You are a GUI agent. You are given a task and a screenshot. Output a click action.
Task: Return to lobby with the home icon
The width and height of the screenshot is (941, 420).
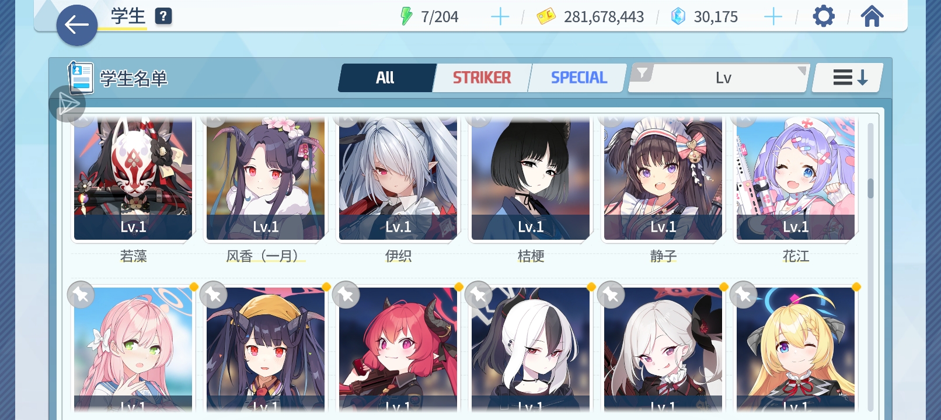pos(872,16)
